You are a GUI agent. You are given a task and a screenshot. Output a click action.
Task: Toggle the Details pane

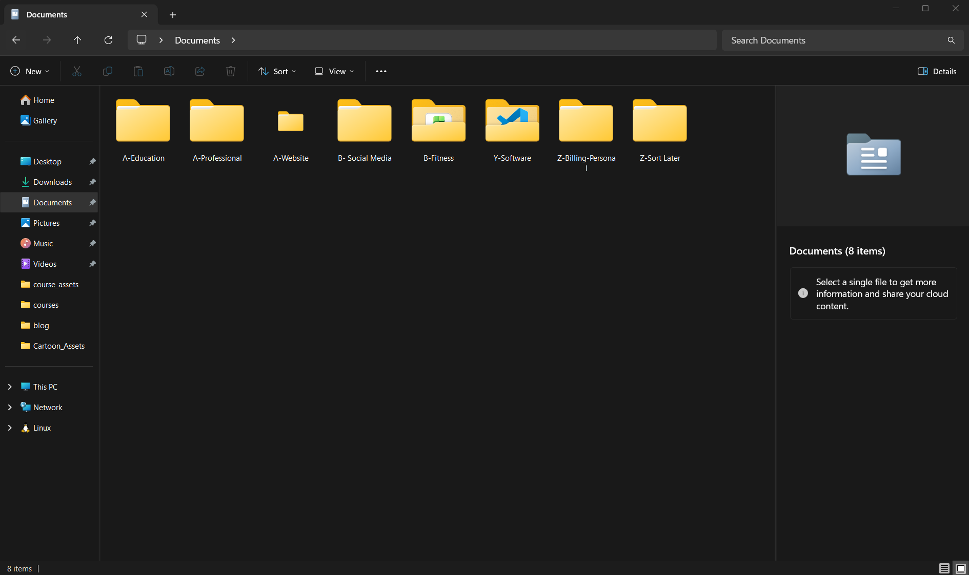pyautogui.click(x=937, y=71)
